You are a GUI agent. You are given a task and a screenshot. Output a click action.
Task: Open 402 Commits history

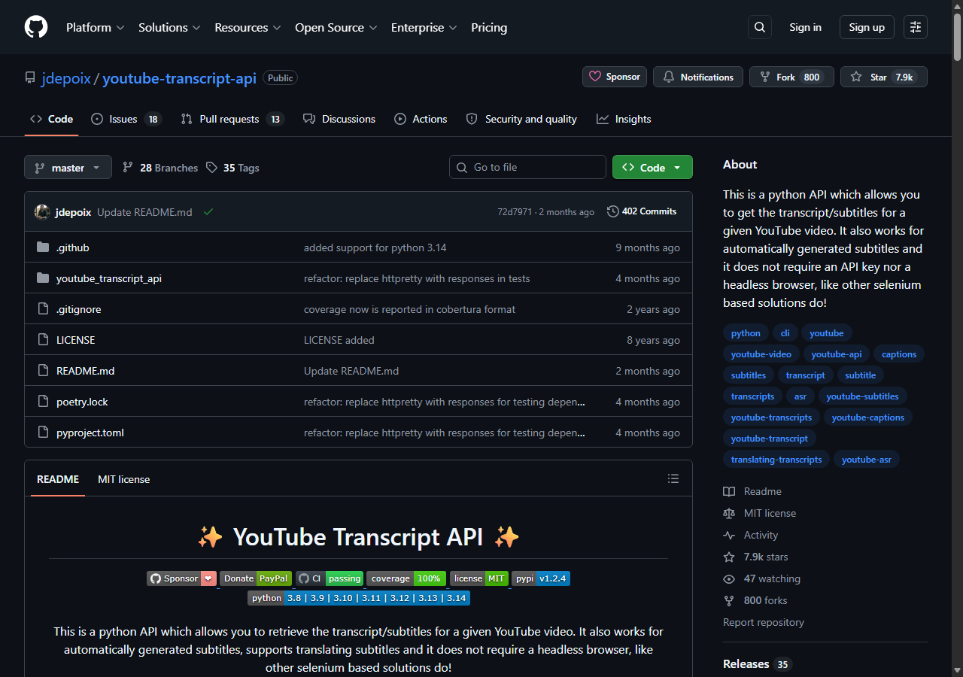[642, 211]
